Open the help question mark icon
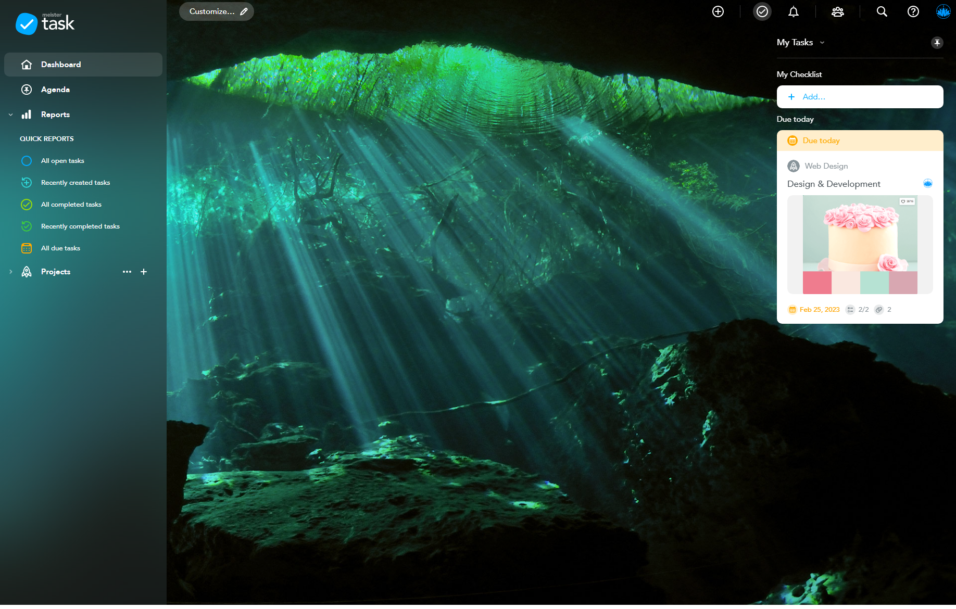This screenshot has width=956, height=609. pyautogui.click(x=913, y=11)
